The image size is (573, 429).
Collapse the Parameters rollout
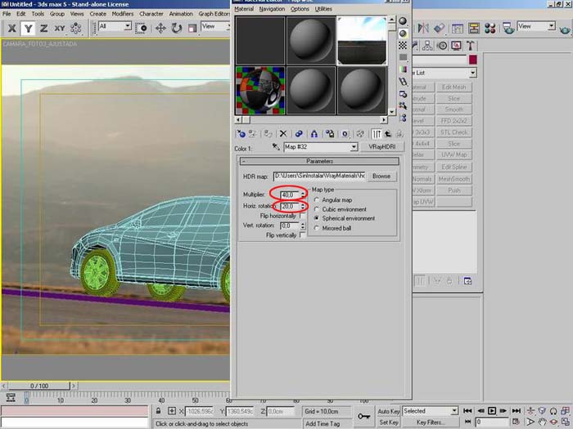tap(319, 162)
